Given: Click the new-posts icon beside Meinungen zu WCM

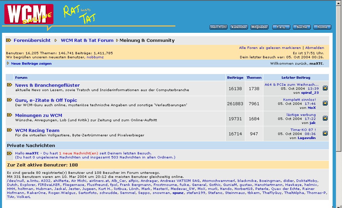Looking at the screenshot, I should point(9,115).
